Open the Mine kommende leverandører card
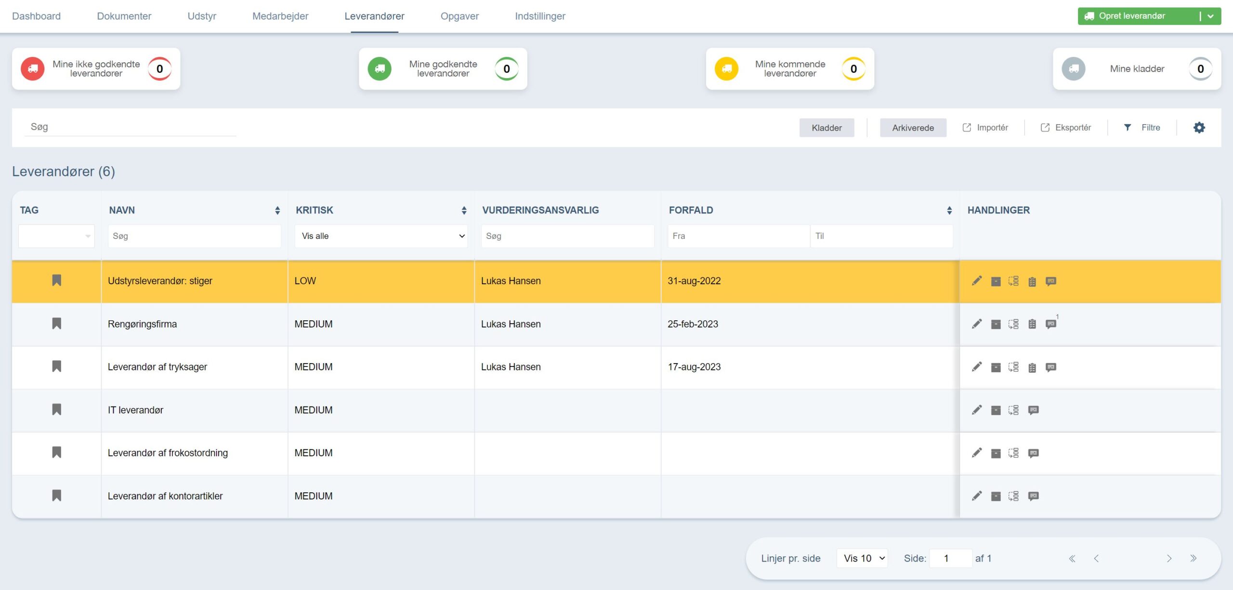The height and width of the screenshot is (590, 1233). click(790, 69)
